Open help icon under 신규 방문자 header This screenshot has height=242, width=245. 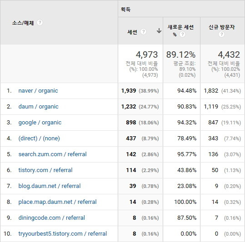pyautogui.click(x=221, y=35)
